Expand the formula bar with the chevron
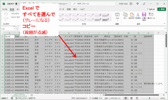168x100 pixels. [165, 29]
